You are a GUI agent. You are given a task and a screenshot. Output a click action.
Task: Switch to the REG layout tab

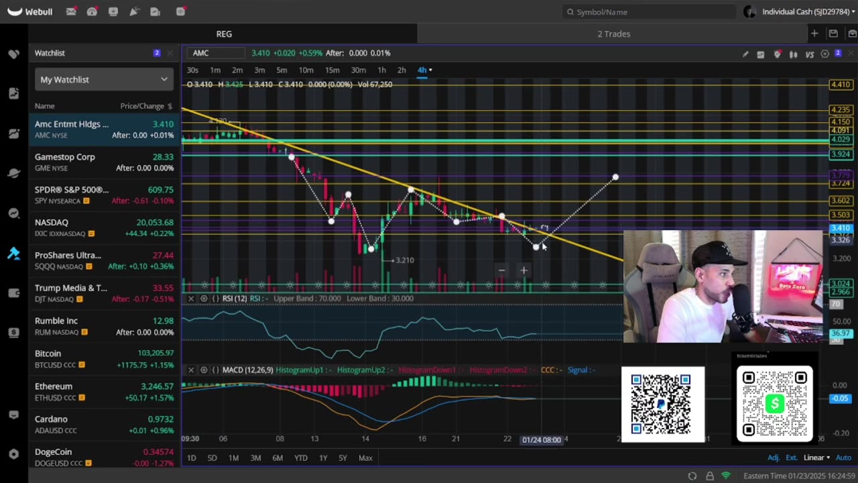224,34
